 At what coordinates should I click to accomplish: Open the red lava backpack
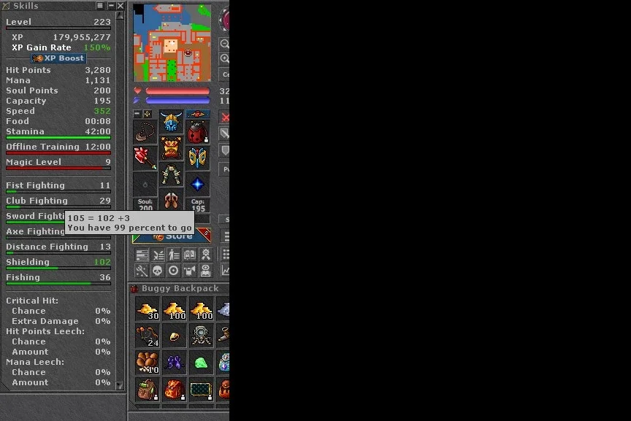pyautogui.click(x=175, y=389)
